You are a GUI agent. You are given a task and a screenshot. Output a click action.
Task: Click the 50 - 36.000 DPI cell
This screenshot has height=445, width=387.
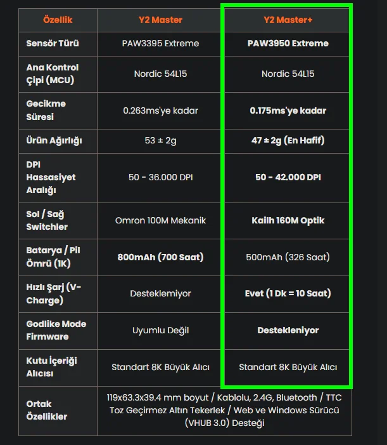click(160, 177)
